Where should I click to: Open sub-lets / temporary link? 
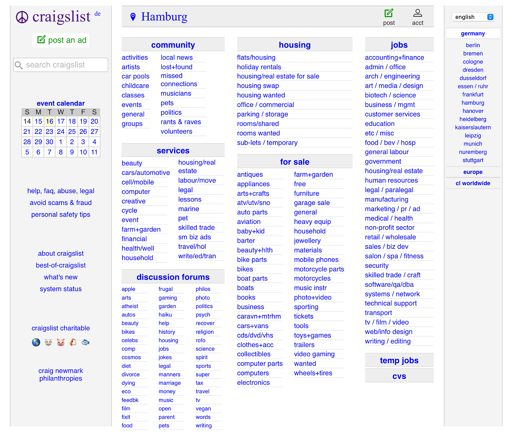tap(267, 143)
